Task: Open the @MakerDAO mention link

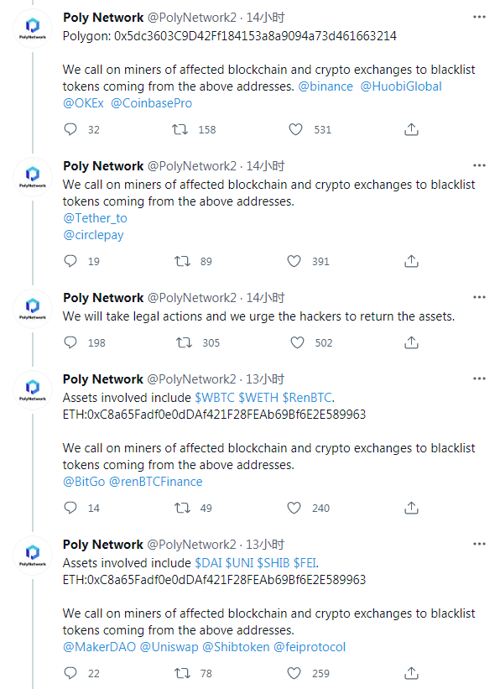Action: [x=99, y=647]
